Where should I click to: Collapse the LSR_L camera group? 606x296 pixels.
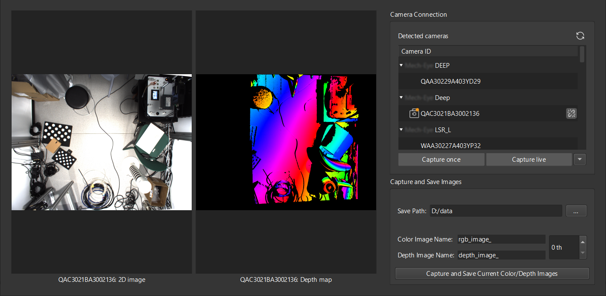click(401, 130)
